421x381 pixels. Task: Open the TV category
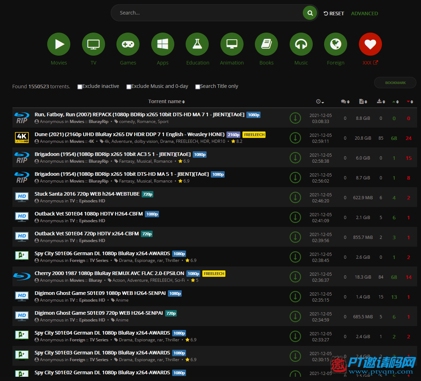point(93,44)
